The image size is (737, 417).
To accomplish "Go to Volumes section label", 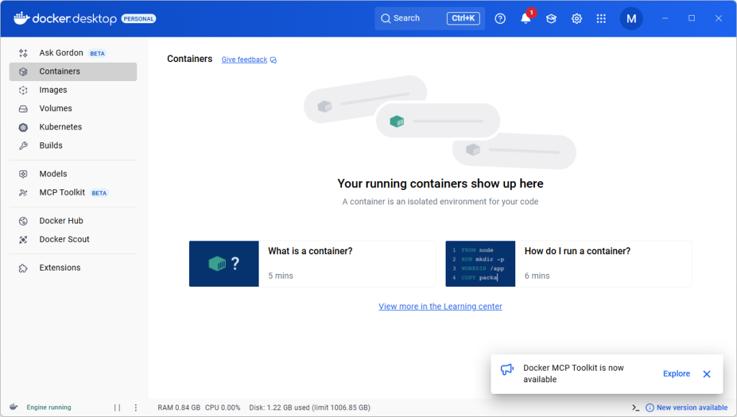I will pos(55,108).
